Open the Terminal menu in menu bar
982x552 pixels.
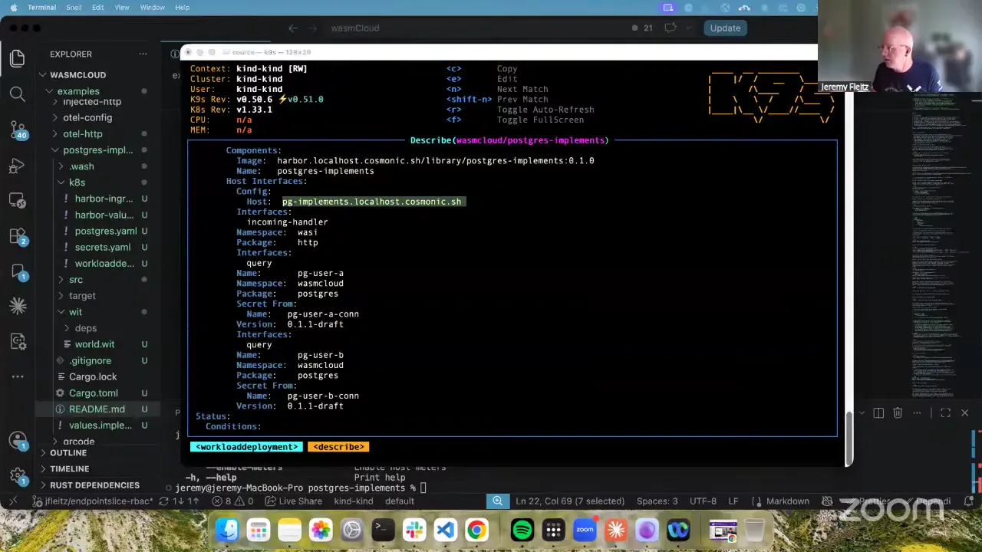point(41,8)
